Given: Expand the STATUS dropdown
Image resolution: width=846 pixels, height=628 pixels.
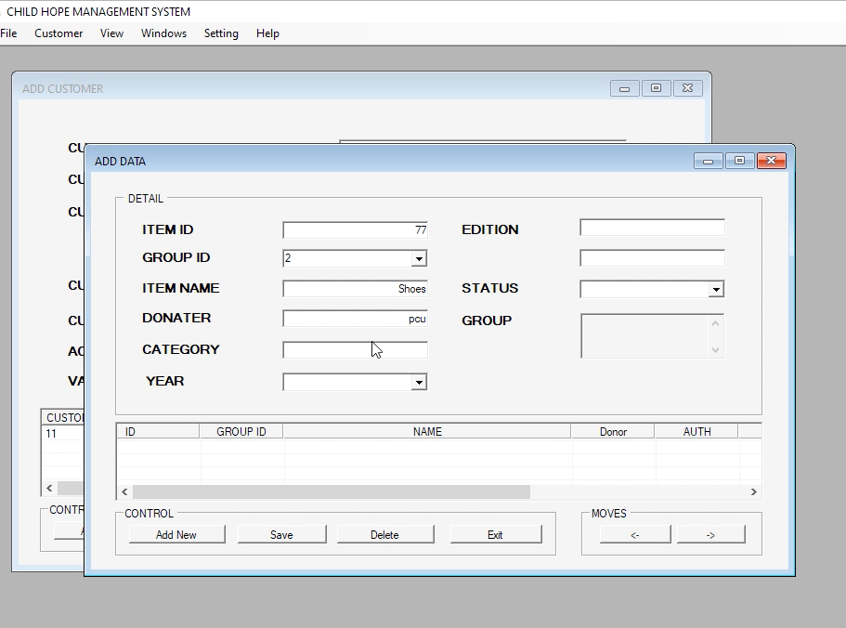Looking at the screenshot, I should click(716, 290).
